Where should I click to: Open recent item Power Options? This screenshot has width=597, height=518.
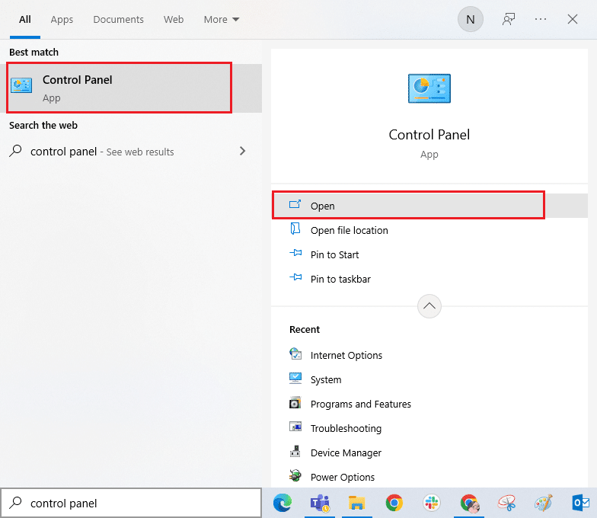point(429,477)
